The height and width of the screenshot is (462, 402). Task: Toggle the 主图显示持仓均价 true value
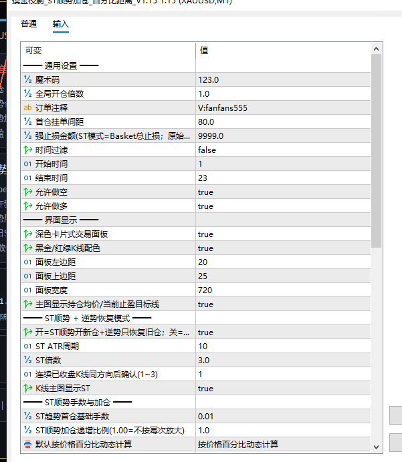tap(283, 304)
